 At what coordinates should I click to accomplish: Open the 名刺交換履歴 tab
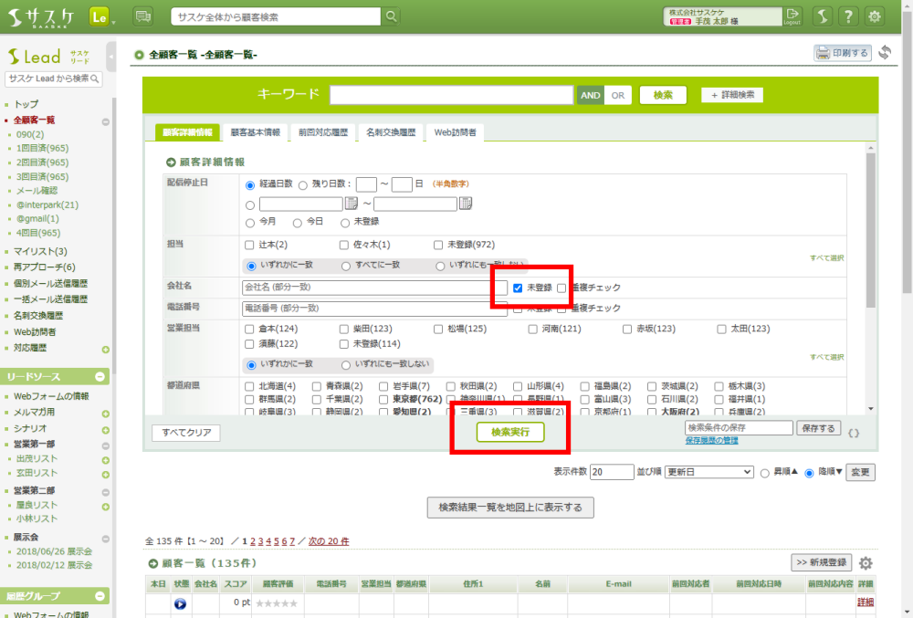tap(390, 132)
